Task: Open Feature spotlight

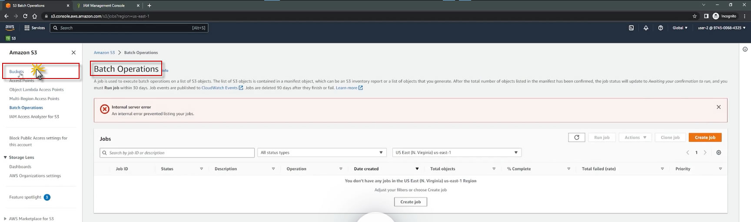Action: tap(25, 197)
